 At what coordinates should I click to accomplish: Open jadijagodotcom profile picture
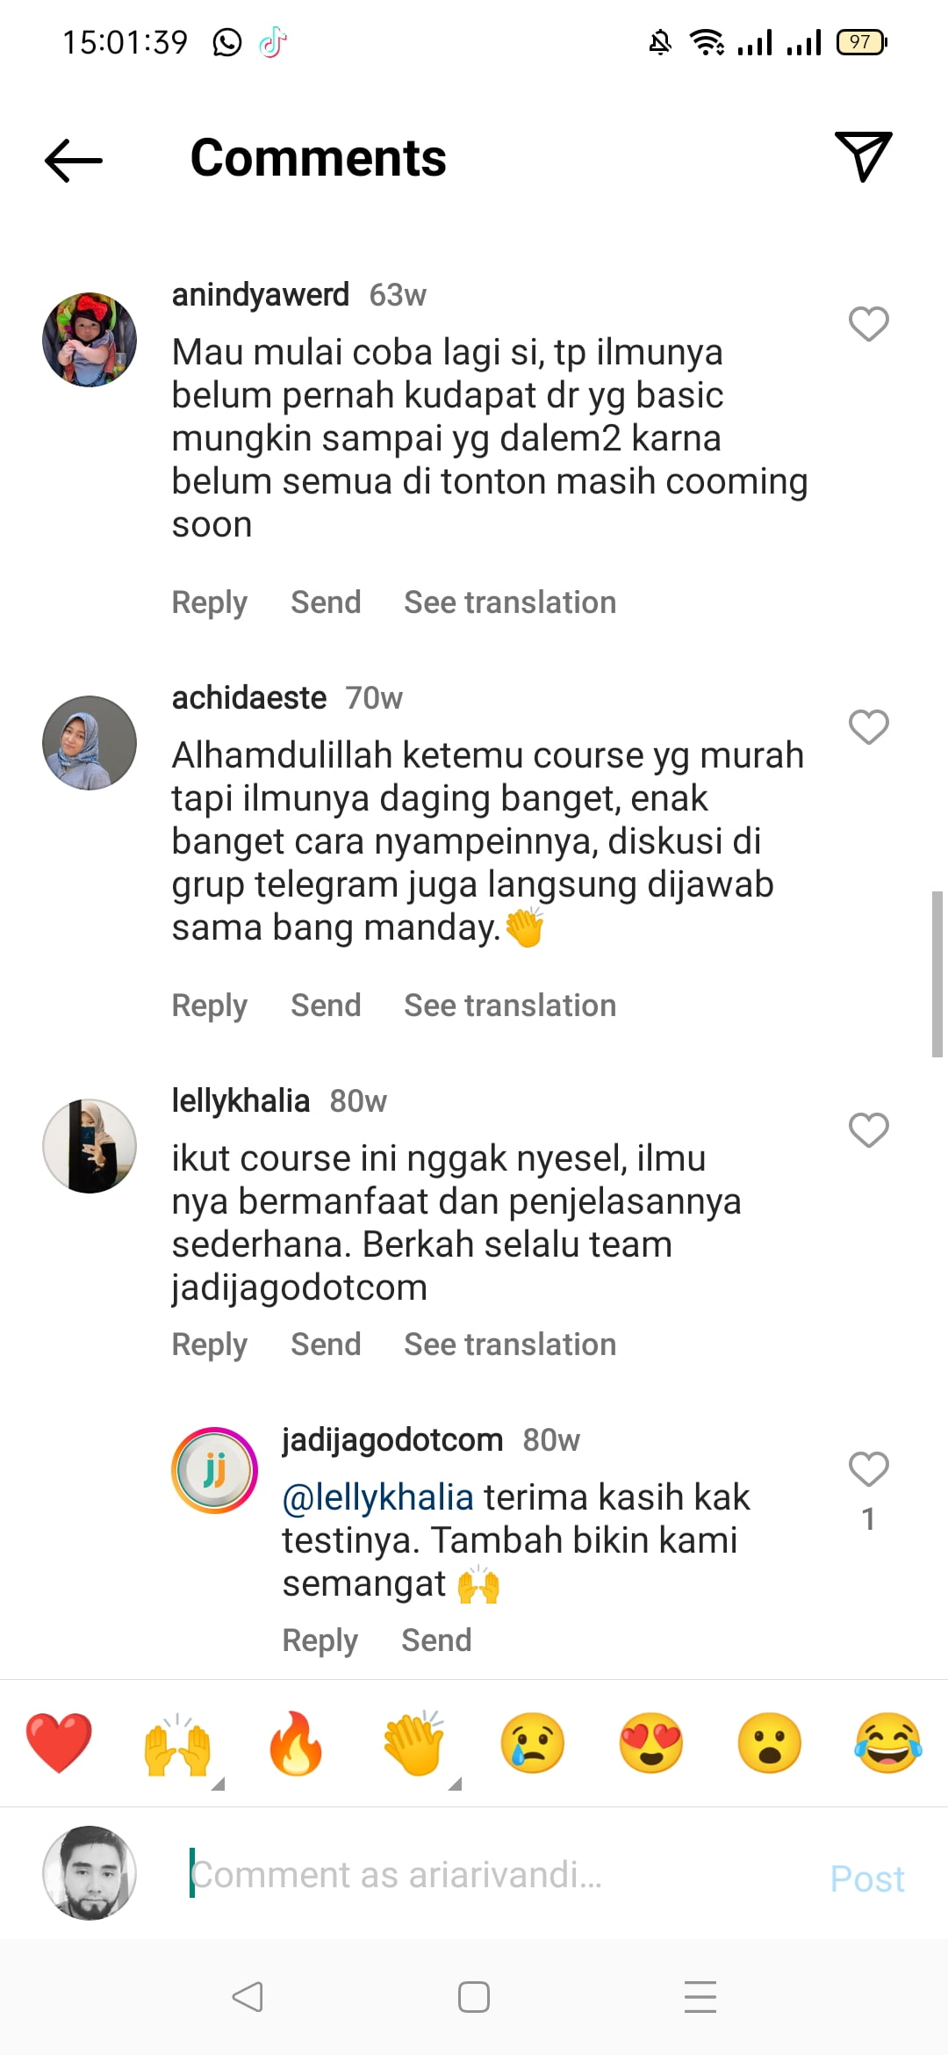[x=214, y=1470]
